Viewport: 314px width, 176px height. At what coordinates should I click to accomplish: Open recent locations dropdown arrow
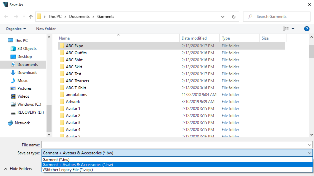coord(24,17)
